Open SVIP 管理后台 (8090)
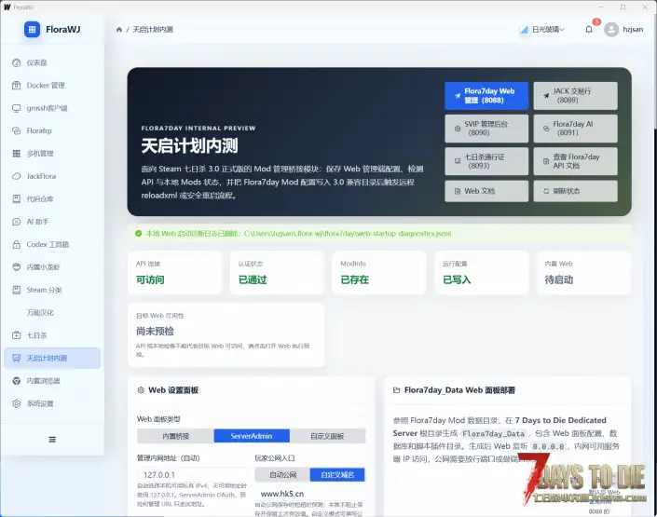 [486, 129]
